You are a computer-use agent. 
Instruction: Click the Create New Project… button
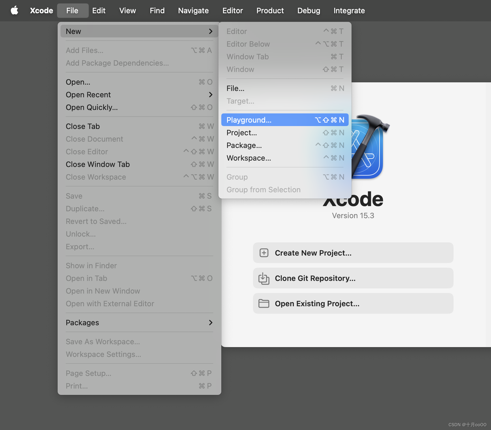pyautogui.click(x=353, y=253)
